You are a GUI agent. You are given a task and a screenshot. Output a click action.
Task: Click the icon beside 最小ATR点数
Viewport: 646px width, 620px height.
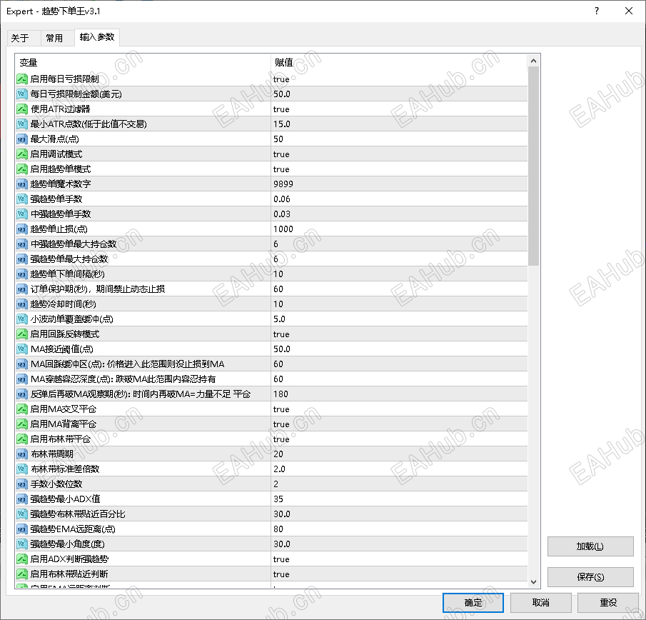click(22, 124)
